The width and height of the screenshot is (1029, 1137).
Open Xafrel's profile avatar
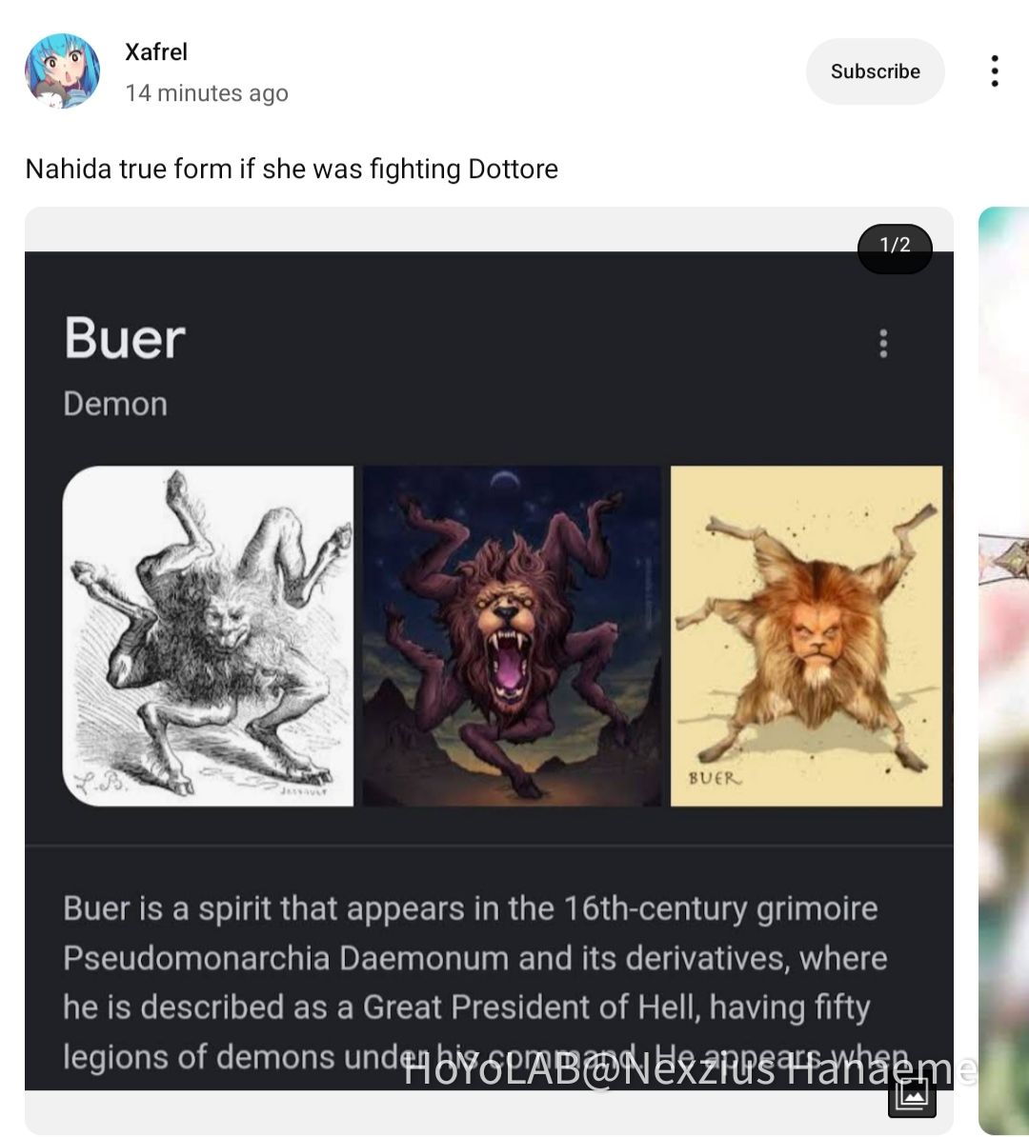63,71
